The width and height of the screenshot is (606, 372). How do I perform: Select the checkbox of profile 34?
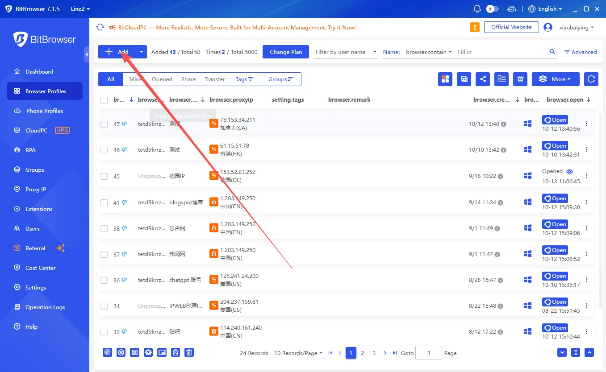click(104, 306)
